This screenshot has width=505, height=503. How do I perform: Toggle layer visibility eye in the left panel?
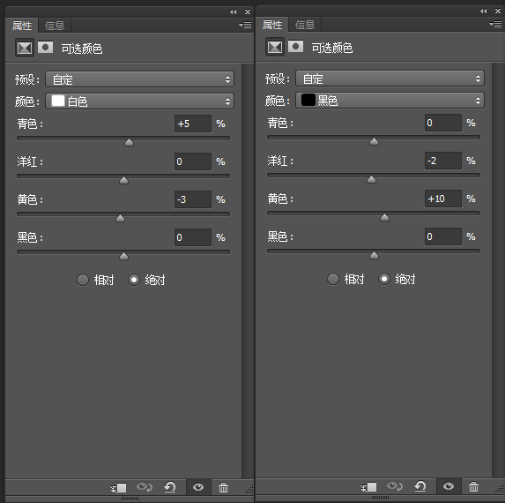click(198, 487)
